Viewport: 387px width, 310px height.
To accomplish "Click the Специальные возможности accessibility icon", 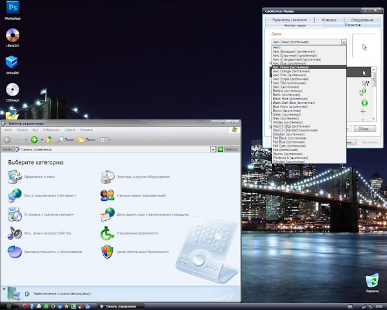I will (x=107, y=233).
